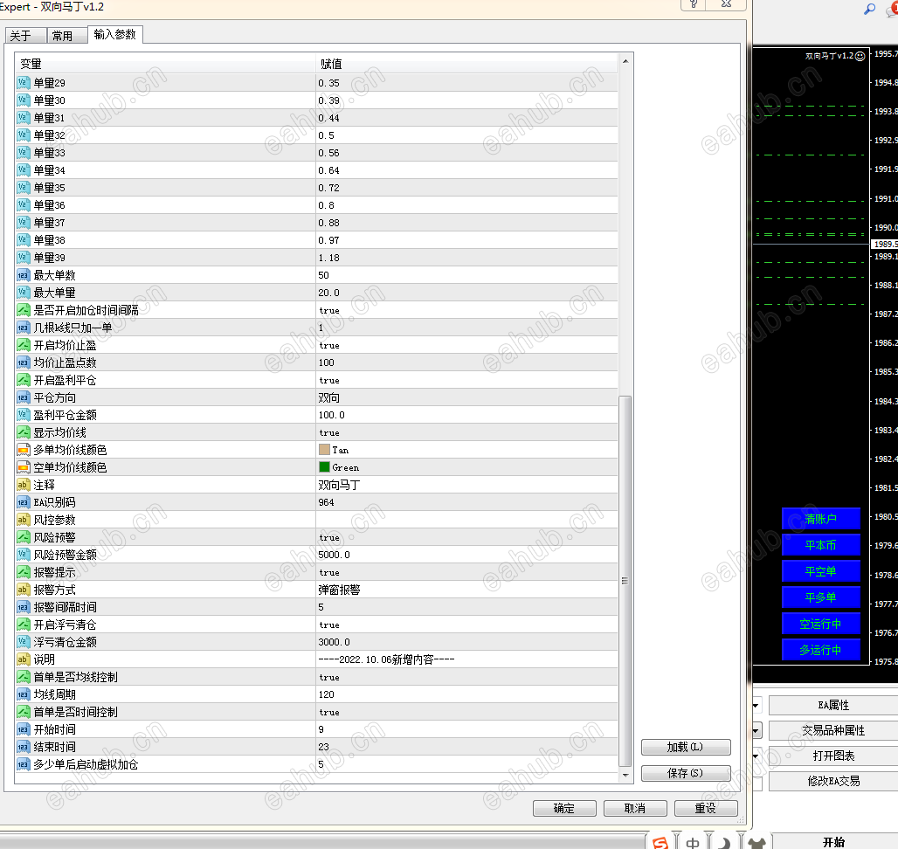Click the 加载(L) button
The height and width of the screenshot is (849, 898).
685,748
